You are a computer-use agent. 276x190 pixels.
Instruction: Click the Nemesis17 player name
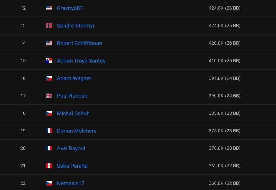pos(71,183)
